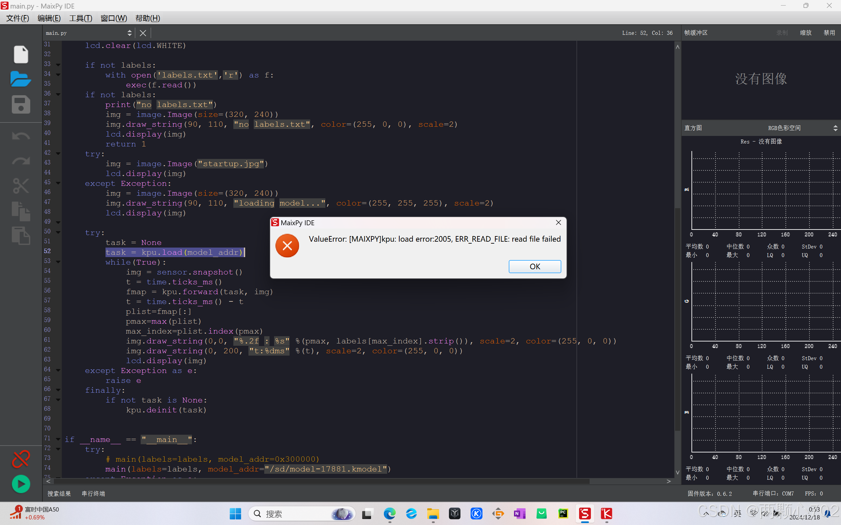Open the 搜索结果 search results panel

coord(59,493)
